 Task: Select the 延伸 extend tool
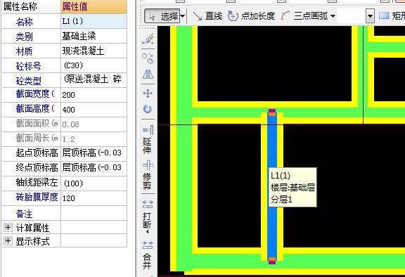[x=148, y=140]
